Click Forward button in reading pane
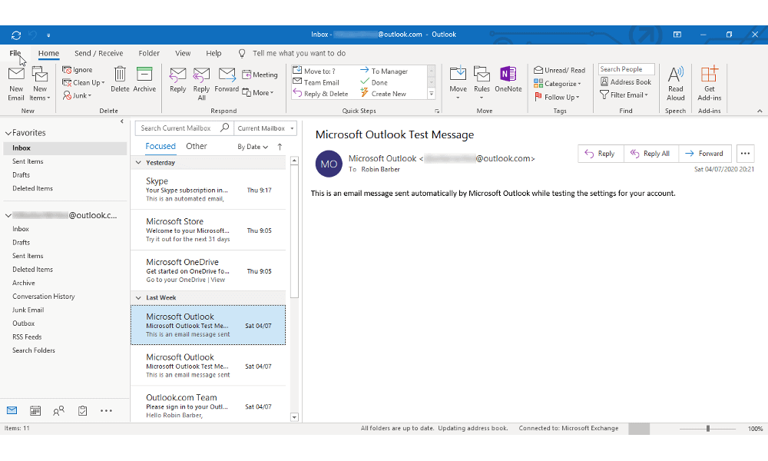This screenshot has height=461, width=768. pyautogui.click(x=705, y=154)
